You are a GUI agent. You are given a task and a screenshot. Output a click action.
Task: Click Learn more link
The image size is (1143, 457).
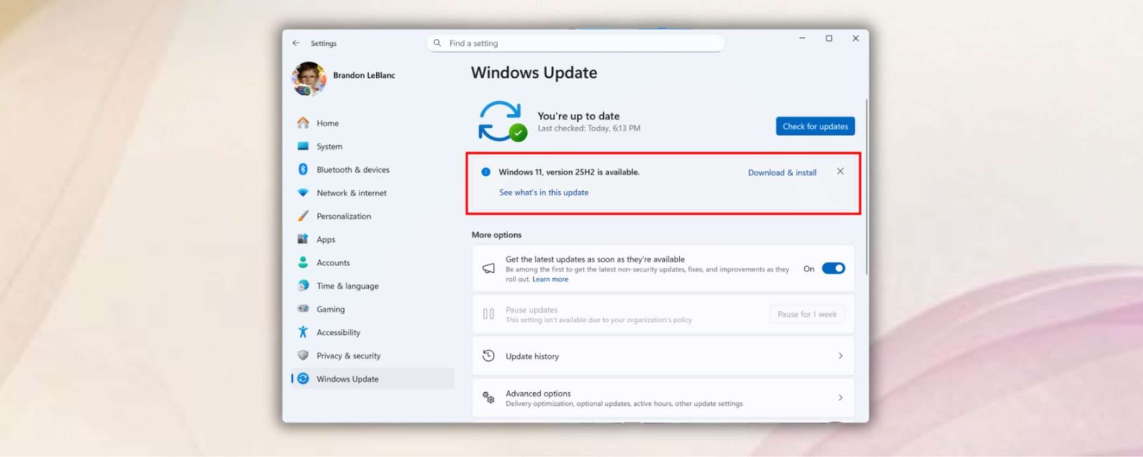coord(550,279)
